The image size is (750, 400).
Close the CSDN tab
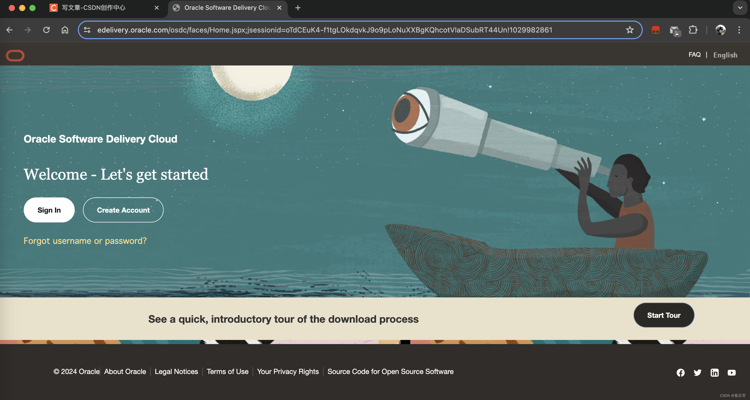pyautogui.click(x=157, y=8)
